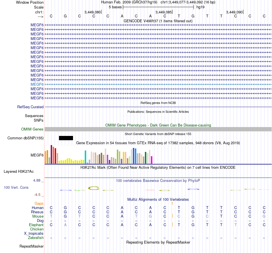Click the Sequences label under Publications
The height and width of the screenshot is (253, 272).
[34, 116]
